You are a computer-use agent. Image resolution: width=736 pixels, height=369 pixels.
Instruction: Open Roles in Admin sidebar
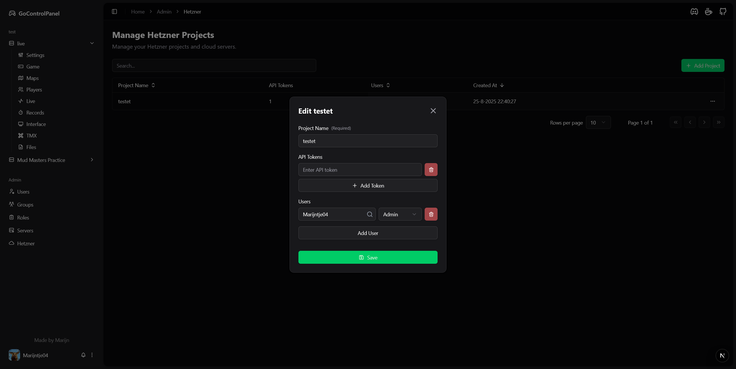click(23, 218)
